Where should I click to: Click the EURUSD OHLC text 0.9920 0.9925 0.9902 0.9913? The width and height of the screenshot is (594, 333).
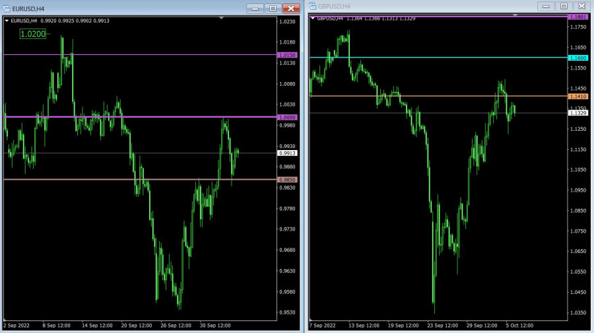coord(75,21)
